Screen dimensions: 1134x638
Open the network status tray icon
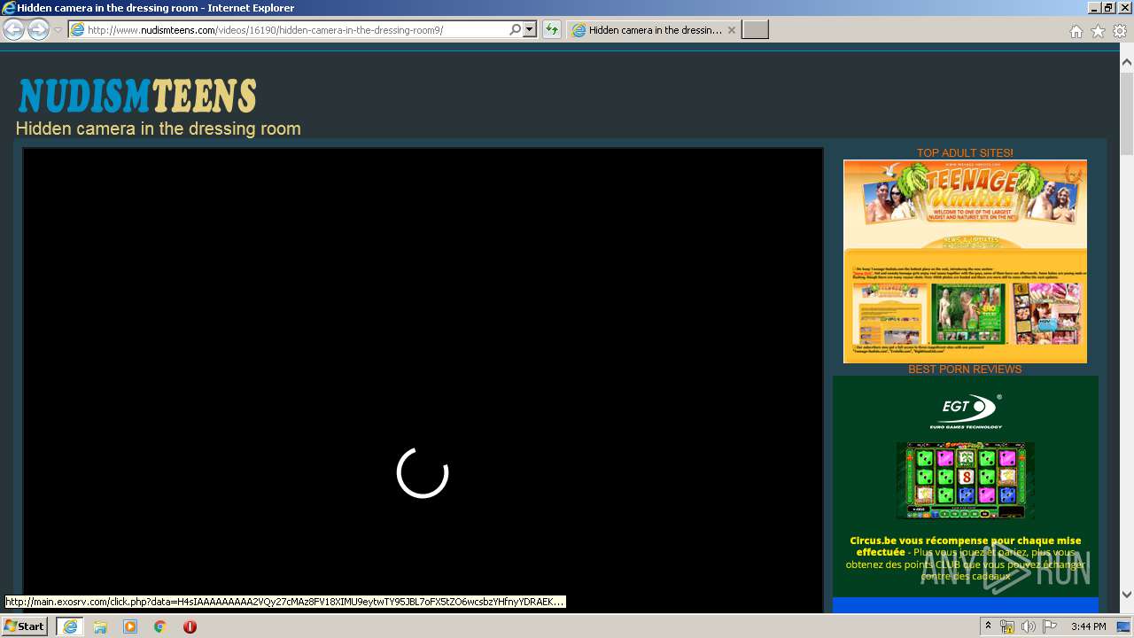point(1007,626)
